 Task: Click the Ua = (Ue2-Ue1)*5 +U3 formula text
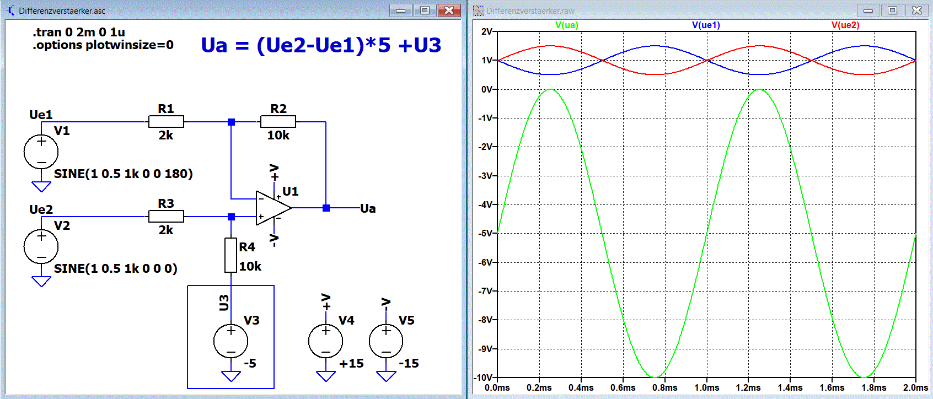coord(321,45)
